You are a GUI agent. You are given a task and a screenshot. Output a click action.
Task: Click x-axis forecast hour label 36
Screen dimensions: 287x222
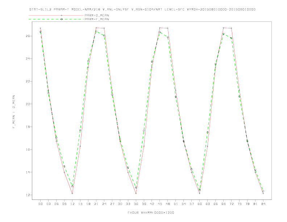(x=136, y=204)
